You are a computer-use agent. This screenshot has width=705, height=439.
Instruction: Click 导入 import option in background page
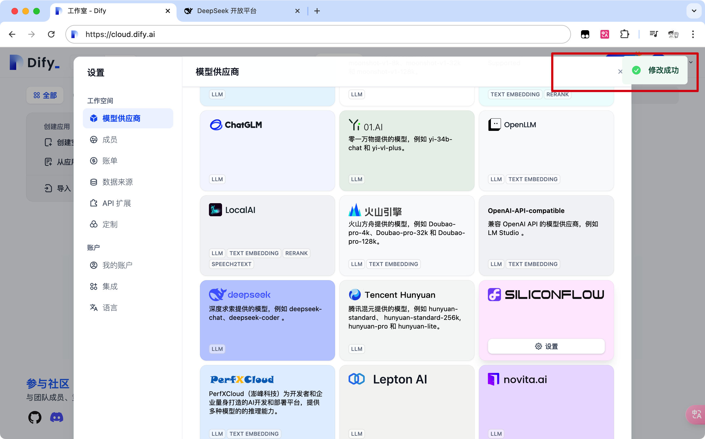point(57,188)
